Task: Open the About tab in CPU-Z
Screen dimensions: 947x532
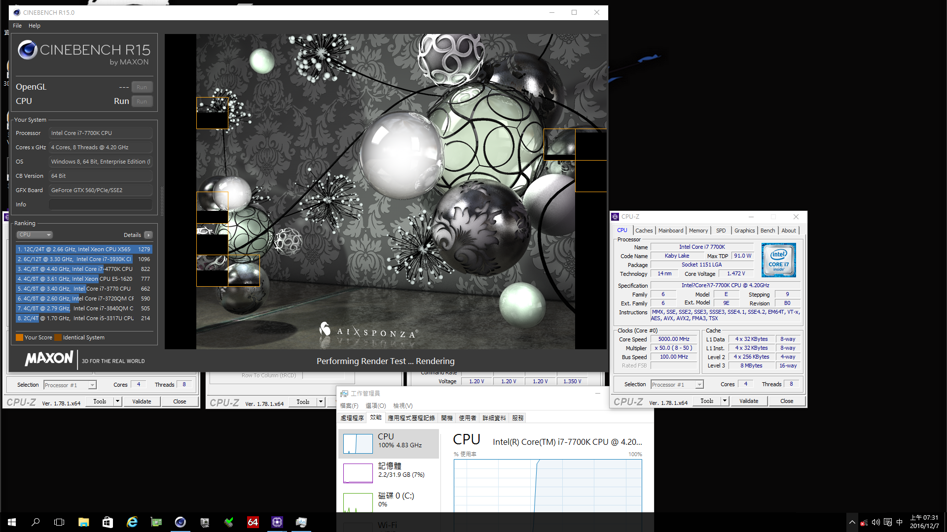Action: tap(789, 231)
